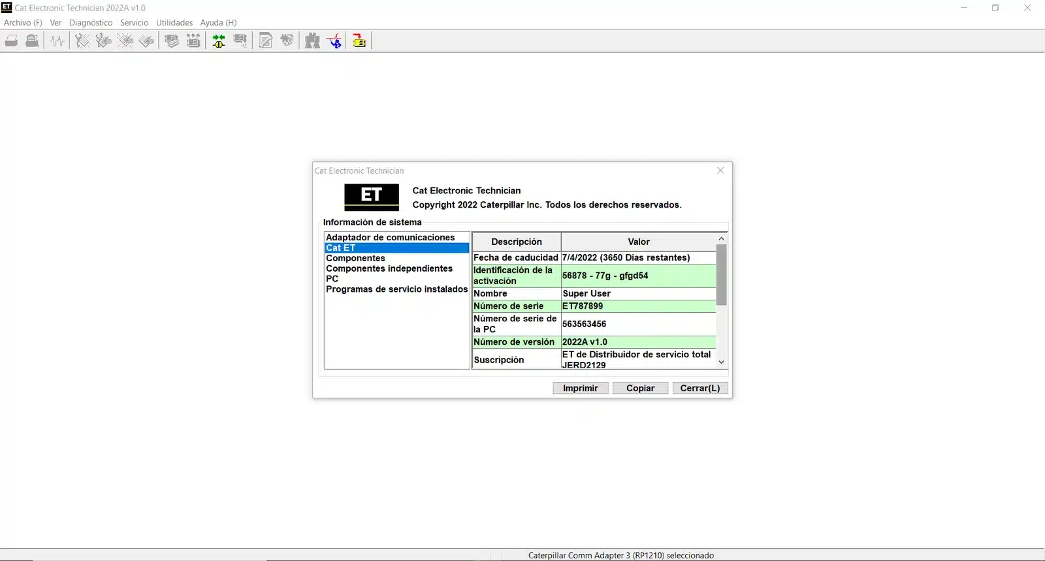Select Programas de servicio instalados entry
This screenshot has width=1045, height=561.
[x=396, y=289]
